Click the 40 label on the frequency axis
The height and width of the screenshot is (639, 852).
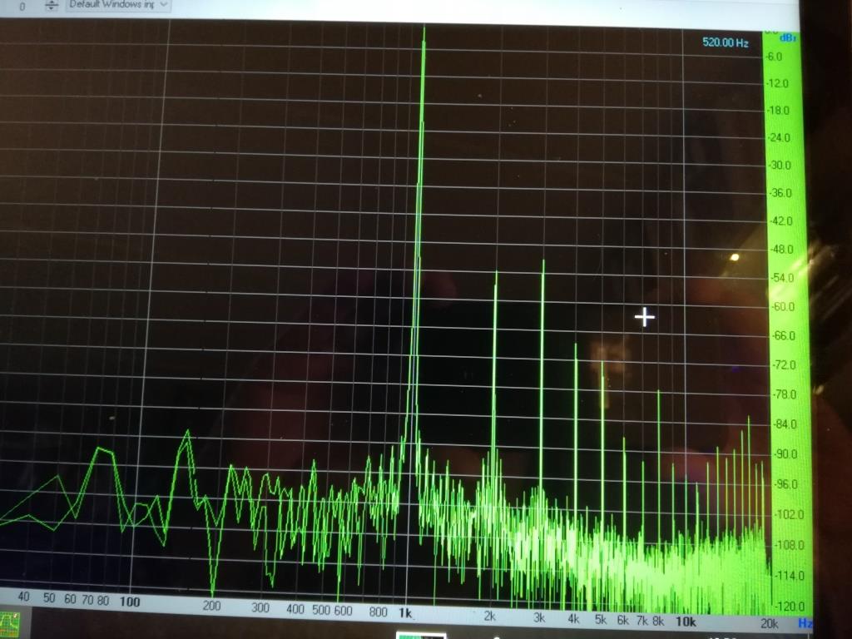pyautogui.click(x=23, y=597)
